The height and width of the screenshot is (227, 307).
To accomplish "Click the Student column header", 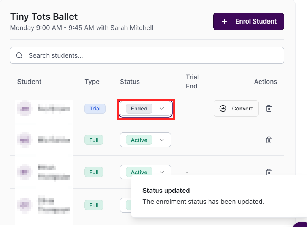I will pos(29,82).
